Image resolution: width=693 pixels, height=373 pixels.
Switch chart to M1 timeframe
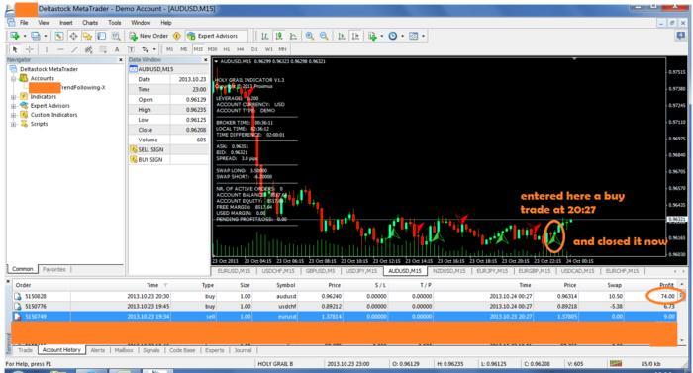tap(169, 49)
